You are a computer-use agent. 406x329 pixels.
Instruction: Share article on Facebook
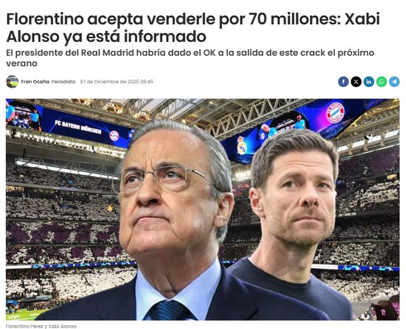click(343, 82)
